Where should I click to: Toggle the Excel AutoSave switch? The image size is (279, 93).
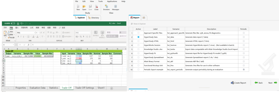coord(13,23)
